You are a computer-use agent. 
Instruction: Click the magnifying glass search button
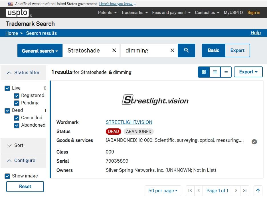(186, 50)
